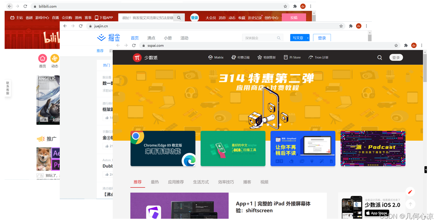The height and width of the screenshot is (223, 439).
Task: Click the 登录 pill button on sspai
Action: (x=396, y=58)
